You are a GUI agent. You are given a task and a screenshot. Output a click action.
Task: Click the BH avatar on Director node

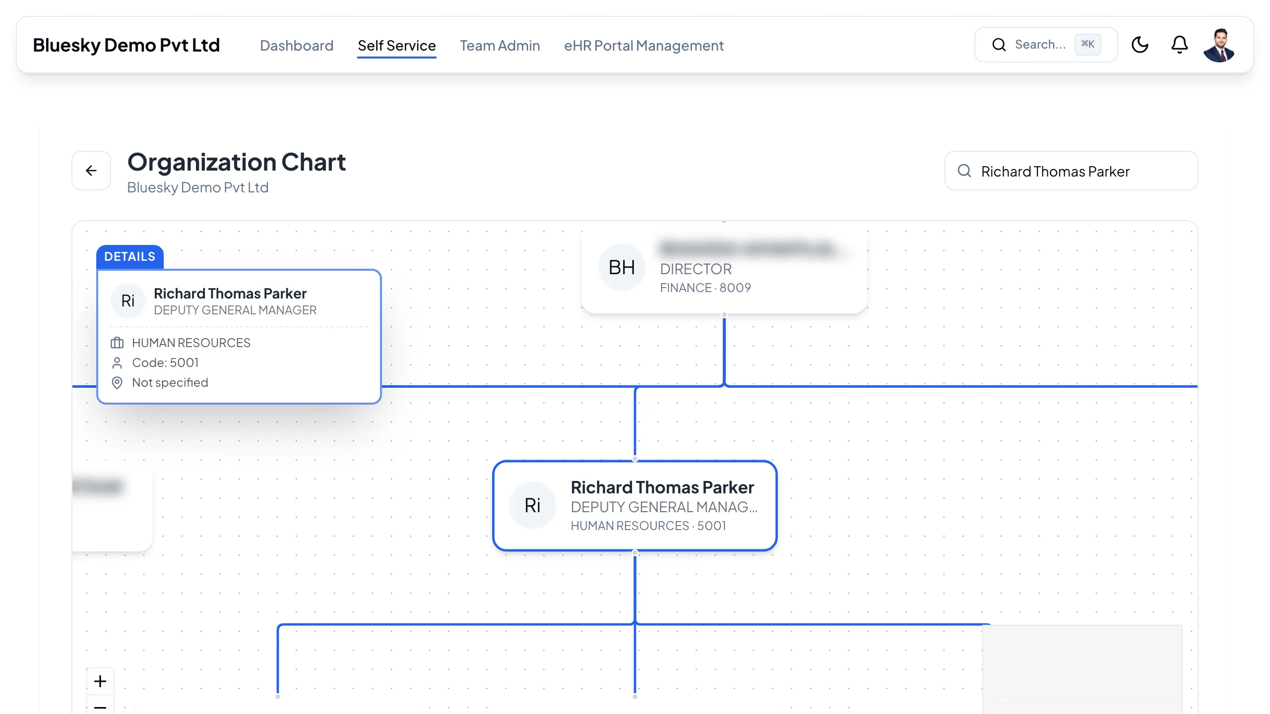(x=622, y=267)
